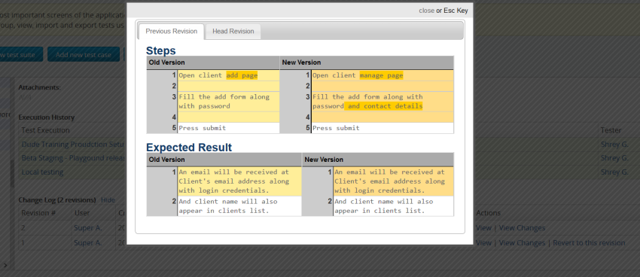Click Super A. user in revision 1 row
640x277 pixels.
(88, 242)
